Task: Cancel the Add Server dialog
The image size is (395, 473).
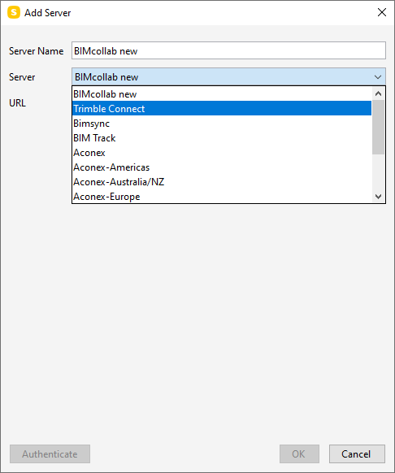Action: tap(357, 453)
